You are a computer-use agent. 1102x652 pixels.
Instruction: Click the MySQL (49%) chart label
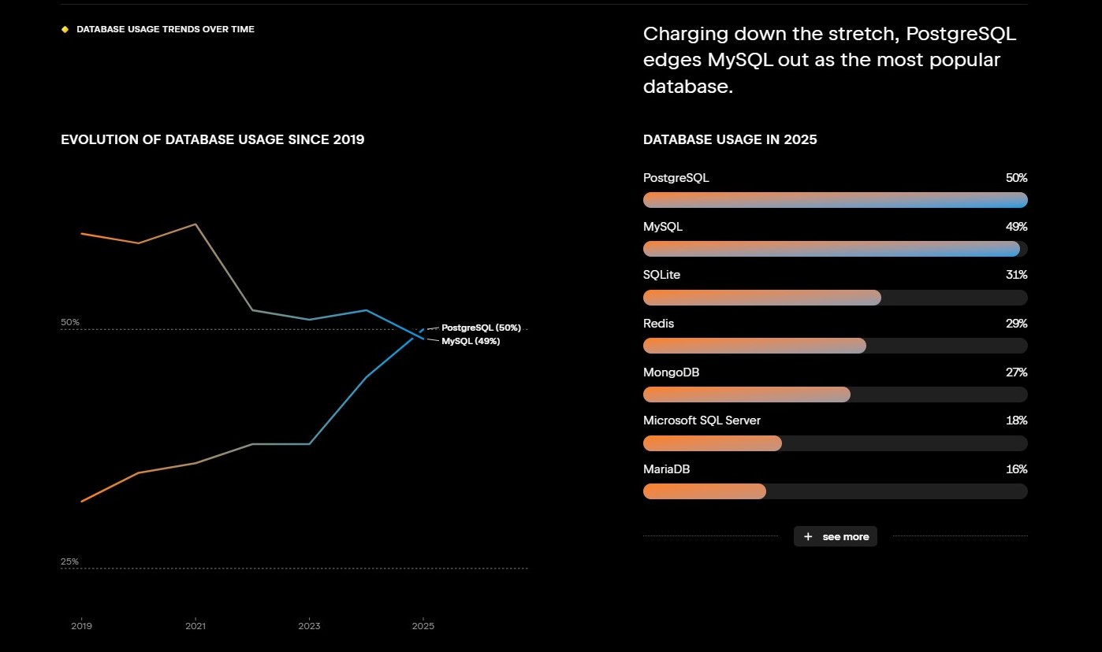(471, 342)
